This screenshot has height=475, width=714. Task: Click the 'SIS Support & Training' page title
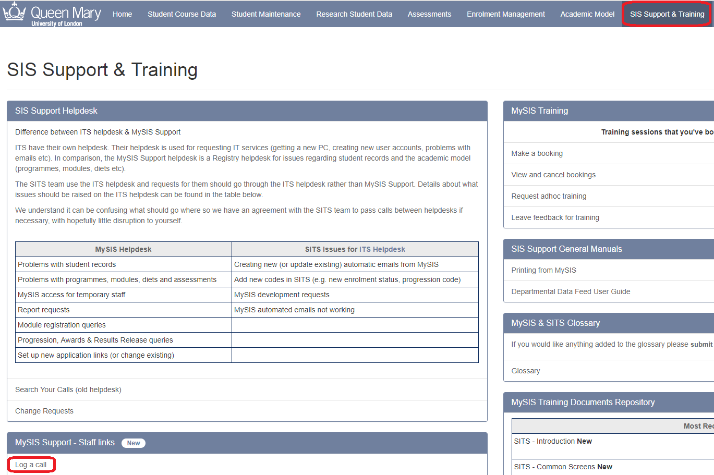102,70
